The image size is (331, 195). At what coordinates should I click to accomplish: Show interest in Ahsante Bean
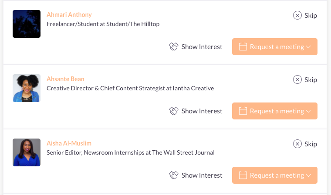[196, 111]
